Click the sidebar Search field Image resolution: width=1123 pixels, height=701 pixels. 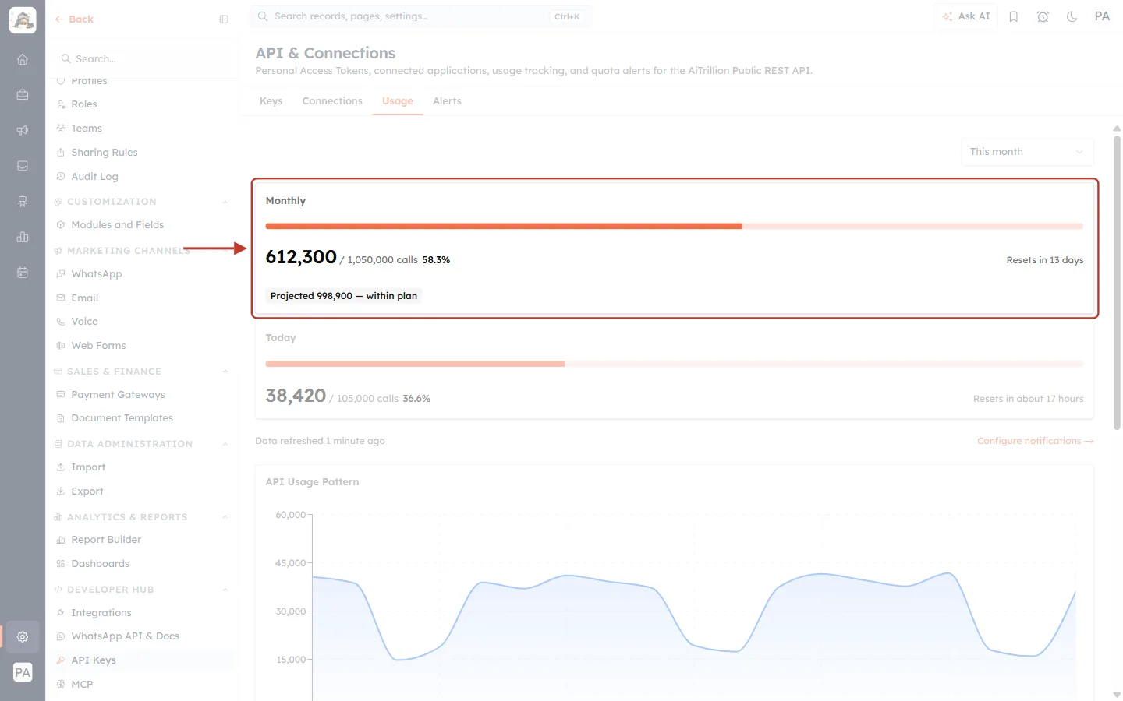coord(141,59)
